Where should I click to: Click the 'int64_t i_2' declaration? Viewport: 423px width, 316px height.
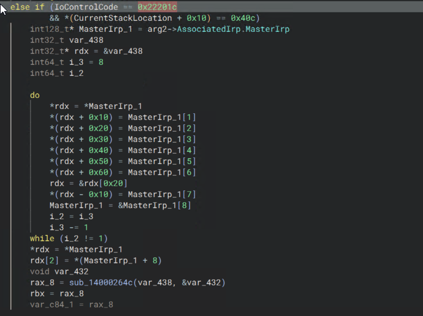56,73
